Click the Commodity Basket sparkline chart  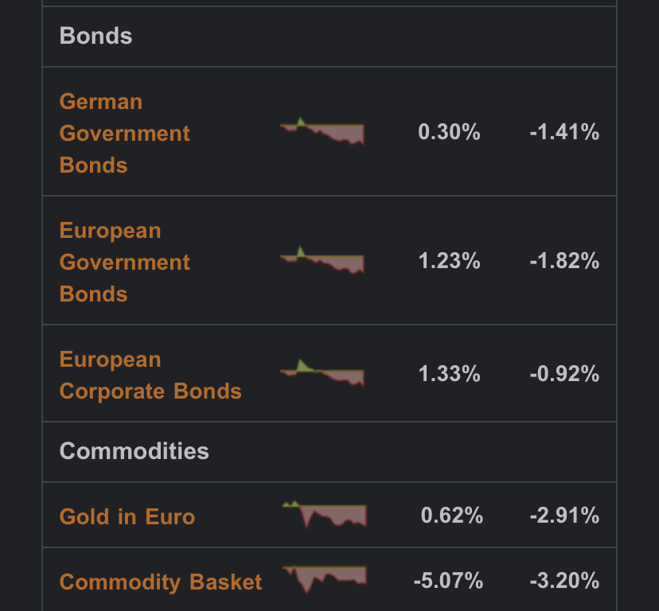(x=325, y=578)
